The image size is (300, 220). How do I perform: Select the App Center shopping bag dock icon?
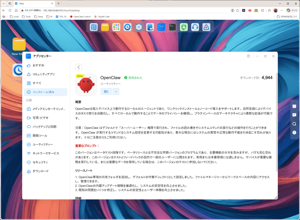click(x=161, y=27)
